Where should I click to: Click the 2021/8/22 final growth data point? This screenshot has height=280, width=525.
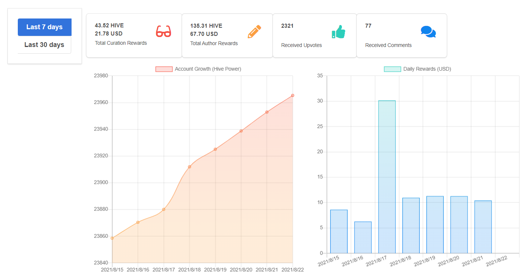point(293,95)
